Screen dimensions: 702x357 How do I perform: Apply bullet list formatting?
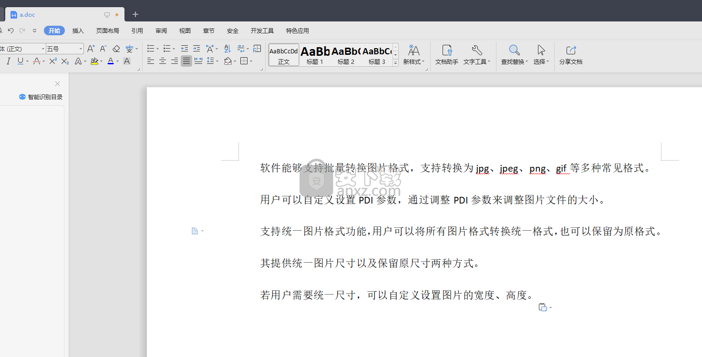pos(150,49)
